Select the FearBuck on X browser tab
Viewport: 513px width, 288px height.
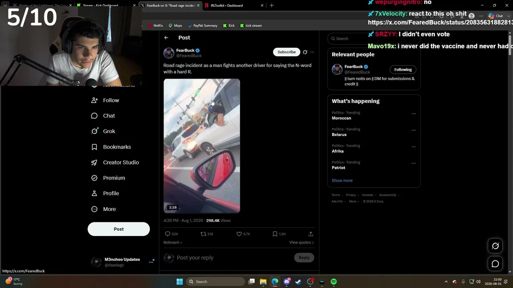point(170,6)
